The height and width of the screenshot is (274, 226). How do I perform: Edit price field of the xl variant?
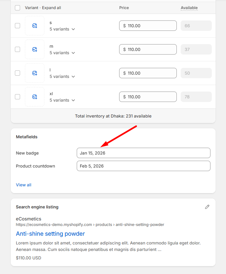coord(148,97)
